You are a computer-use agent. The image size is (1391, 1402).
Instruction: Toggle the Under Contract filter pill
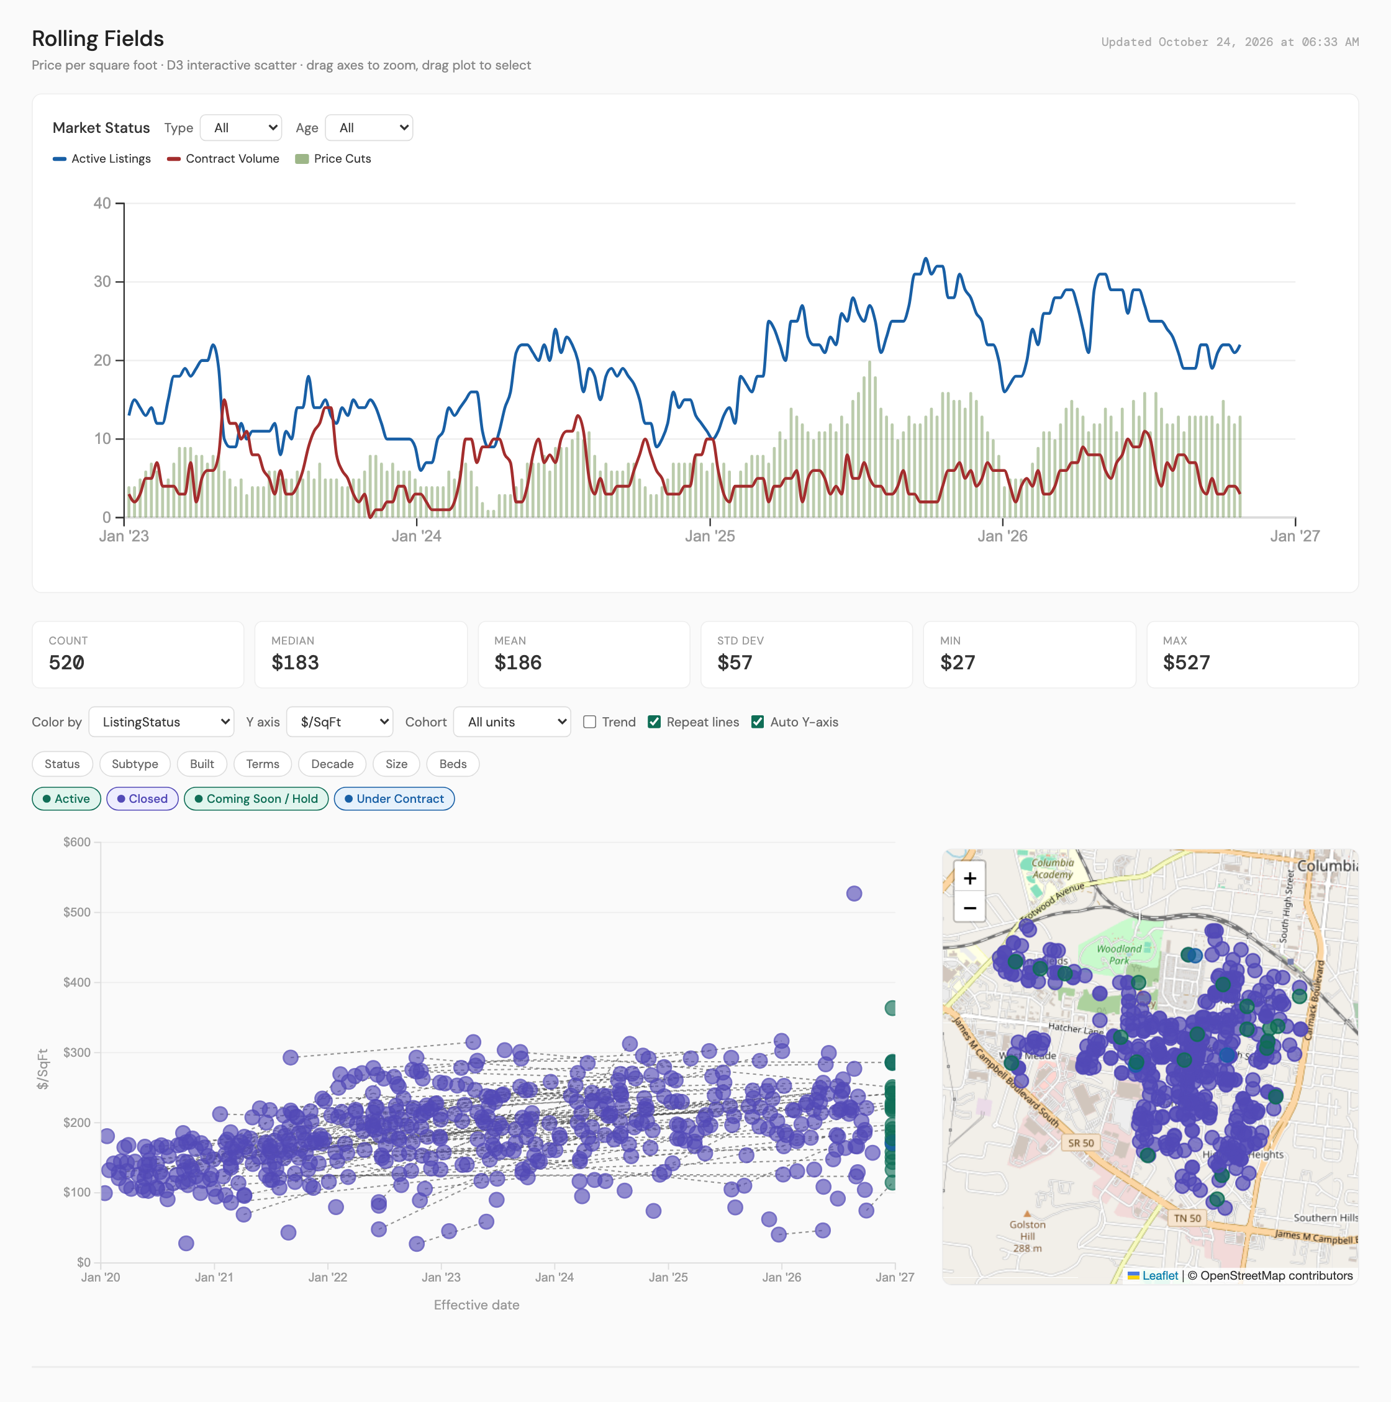(394, 799)
